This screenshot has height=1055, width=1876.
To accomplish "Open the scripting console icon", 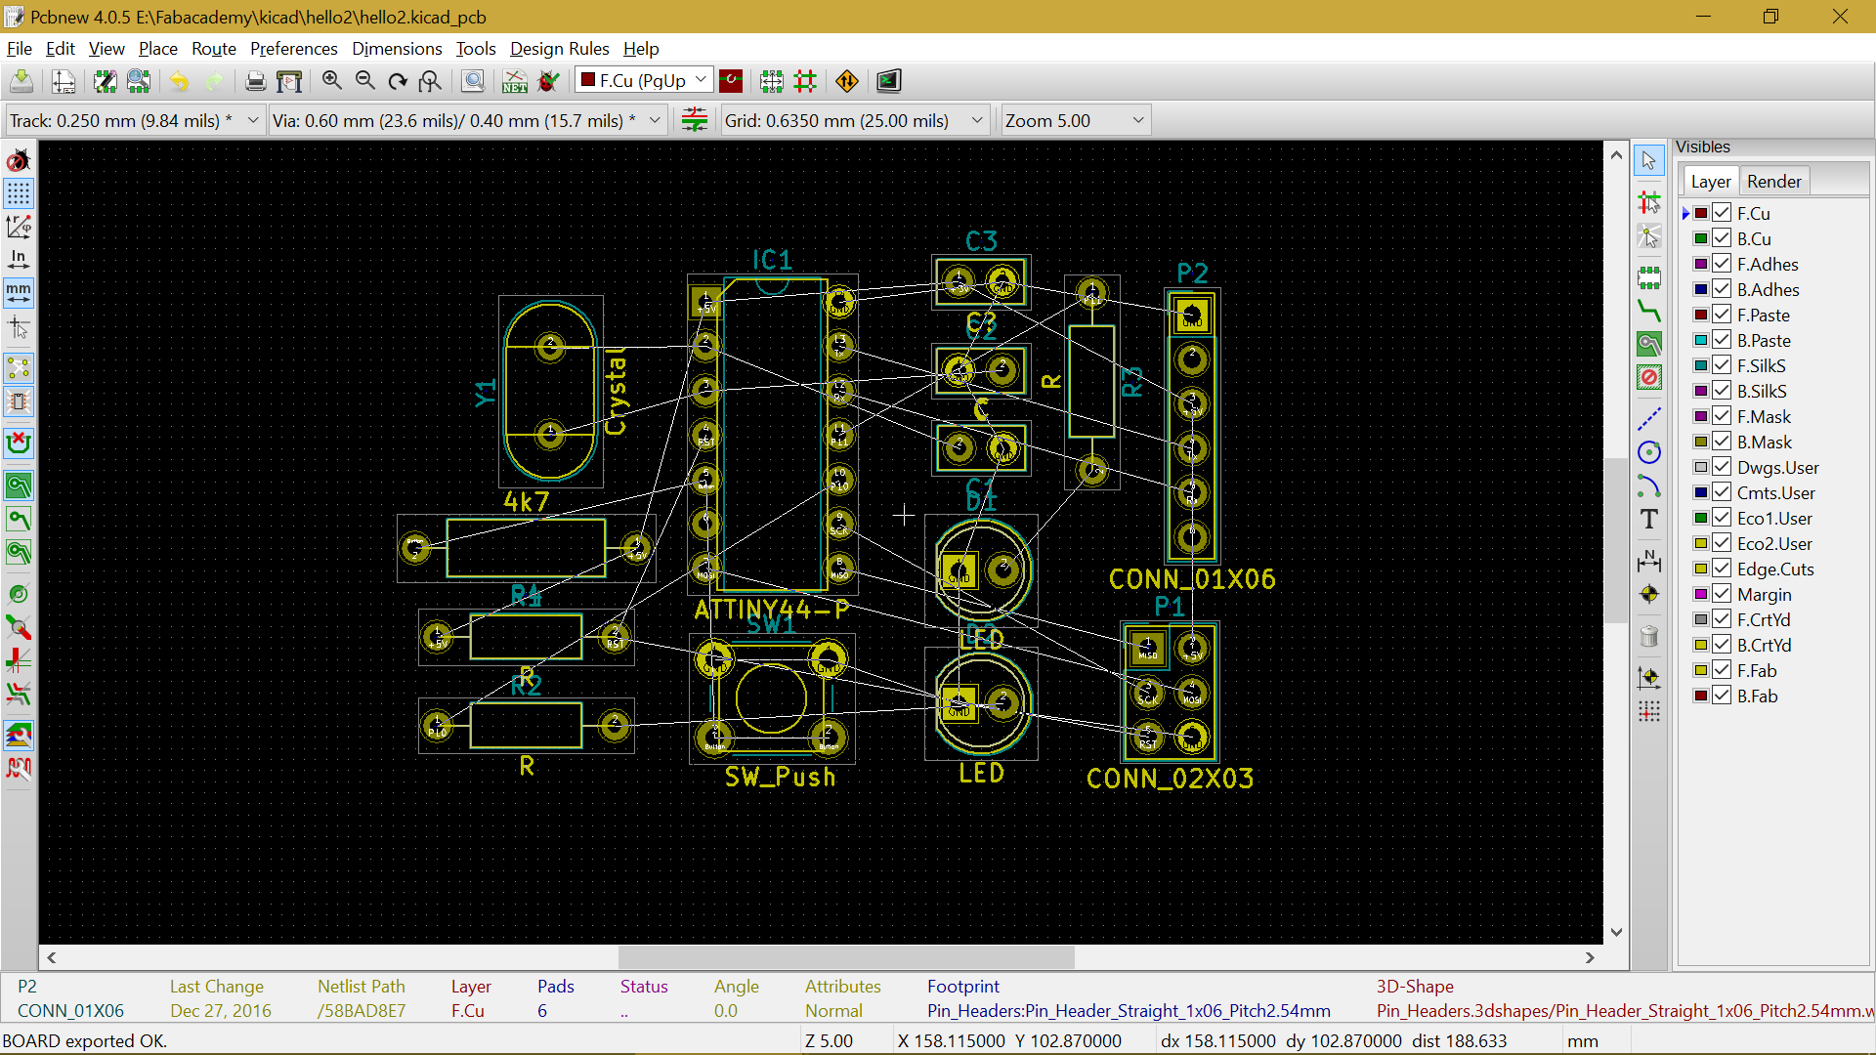I will click(x=889, y=81).
